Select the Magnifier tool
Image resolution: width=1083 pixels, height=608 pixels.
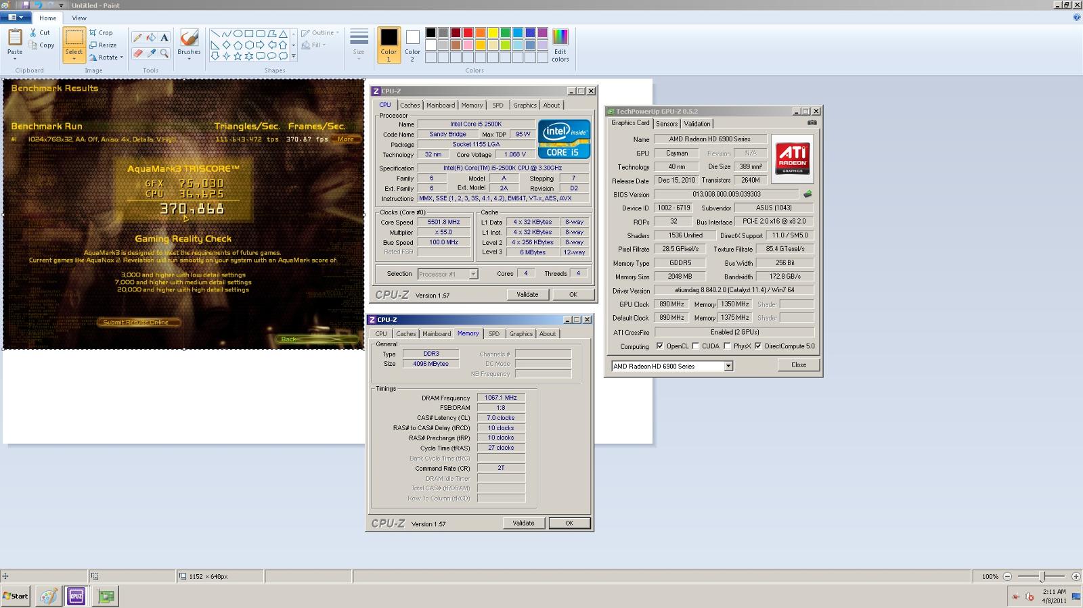coord(164,53)
